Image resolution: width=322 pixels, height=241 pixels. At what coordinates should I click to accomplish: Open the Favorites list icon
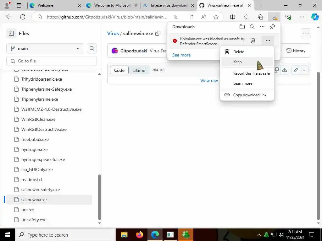[x=247, y=17]
